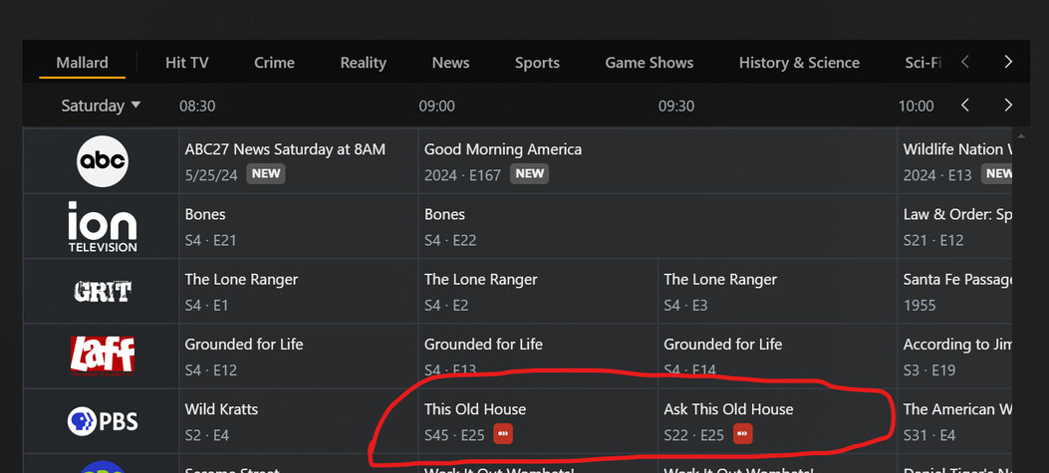
Task: Open Law & Order S21 E12 listing
Action: point(954,226)
